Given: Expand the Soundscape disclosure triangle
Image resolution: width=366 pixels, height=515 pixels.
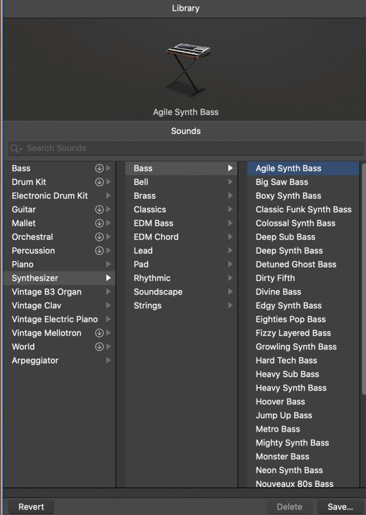Looking at the screenshot, I should click(x=230, y=292).
